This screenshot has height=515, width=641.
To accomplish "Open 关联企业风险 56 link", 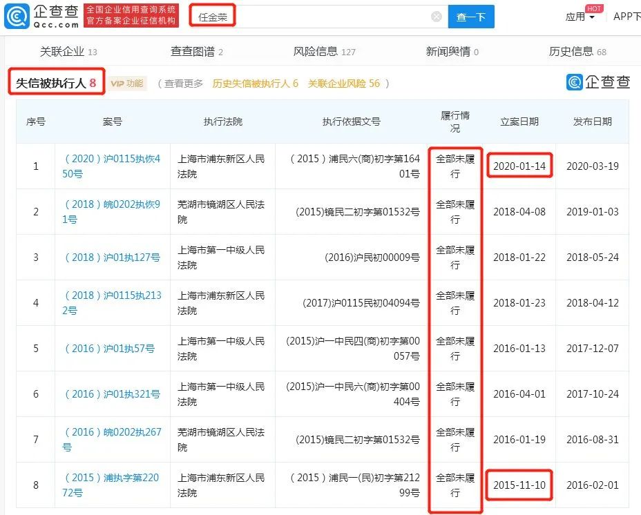I will [x=343, y=84].
